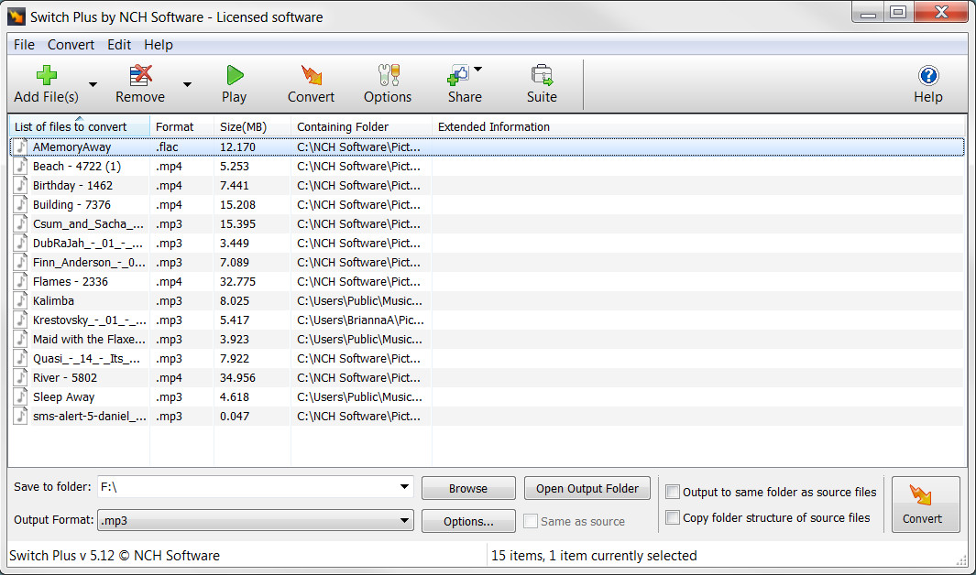Open the Add File(s) dropdown arrow
Image resolution: width=976 pixels, height=575 pixels.
tap(92, 82)
